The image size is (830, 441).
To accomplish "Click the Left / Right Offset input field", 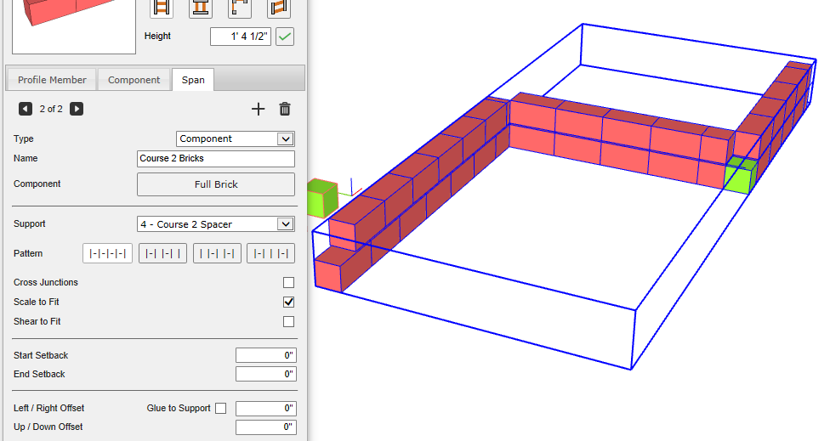I will pos(265,408).
